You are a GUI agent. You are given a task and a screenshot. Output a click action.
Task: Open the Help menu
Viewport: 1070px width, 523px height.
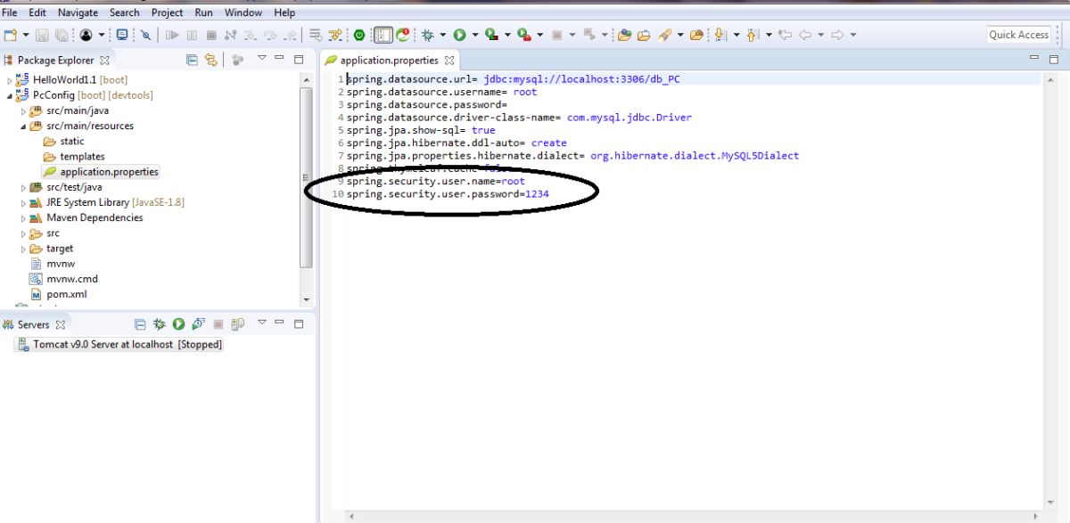tap(284, 12)
